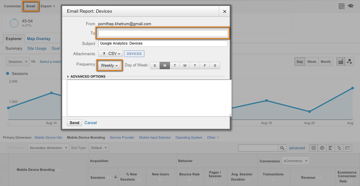This screenshot has height=186, width=360.
Task: Expand the Advanced Options section
Action: click(86, 76)
